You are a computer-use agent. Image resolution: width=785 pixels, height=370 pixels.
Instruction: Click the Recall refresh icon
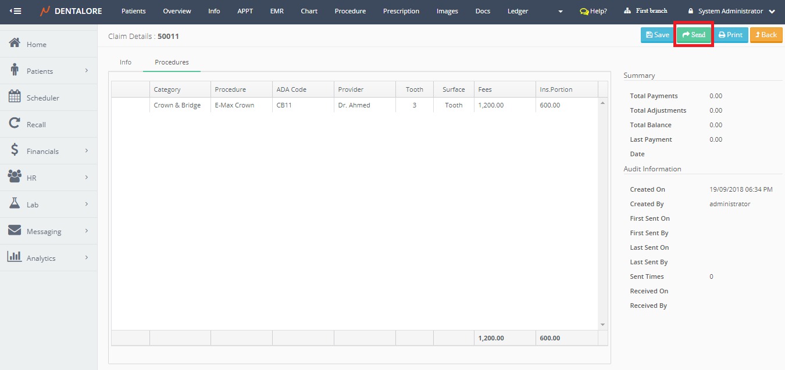[x=15, y=124]
